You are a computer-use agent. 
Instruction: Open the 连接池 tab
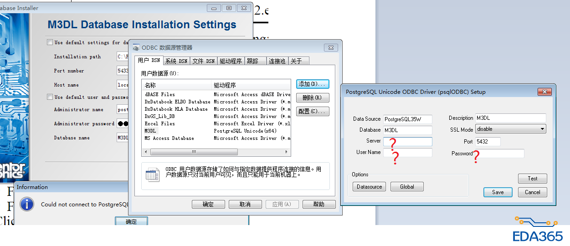tap(277, 61)
